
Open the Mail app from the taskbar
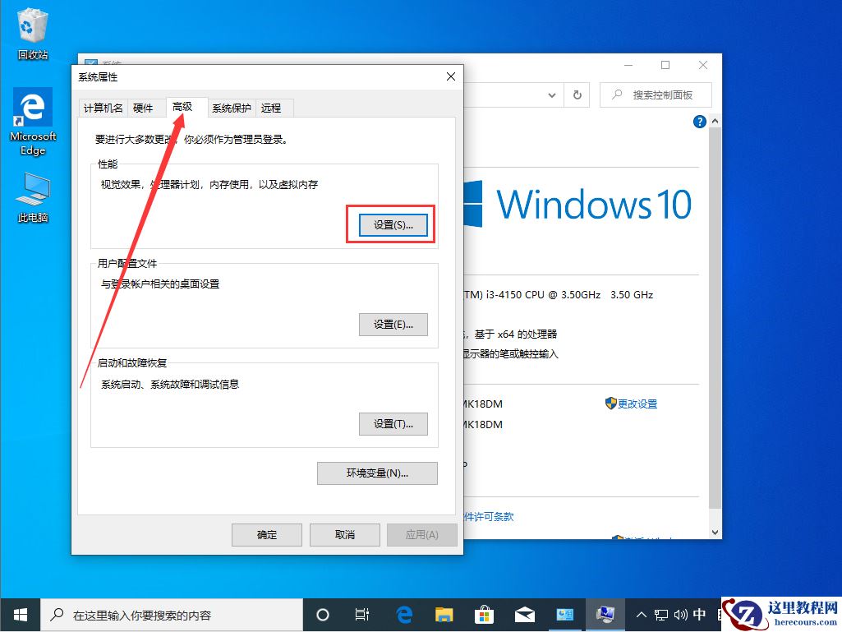524,614
